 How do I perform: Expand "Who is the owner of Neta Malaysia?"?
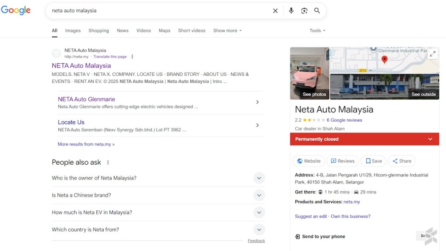(259, 178)
